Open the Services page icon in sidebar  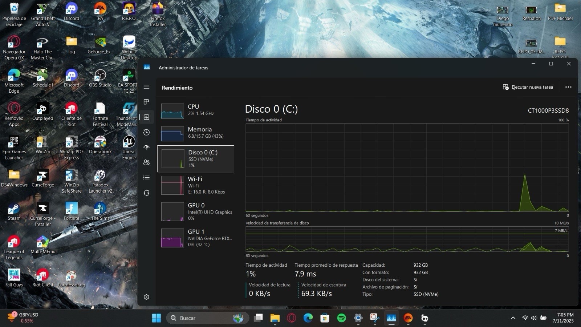click(146, 193)
